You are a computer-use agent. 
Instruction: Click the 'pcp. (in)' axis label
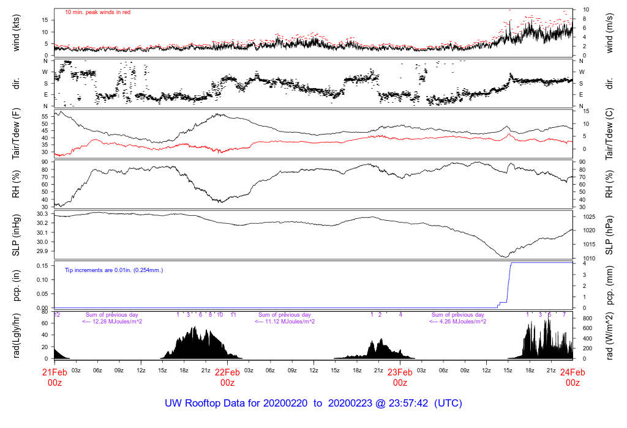pyautogui.click(x=16, y=286)
